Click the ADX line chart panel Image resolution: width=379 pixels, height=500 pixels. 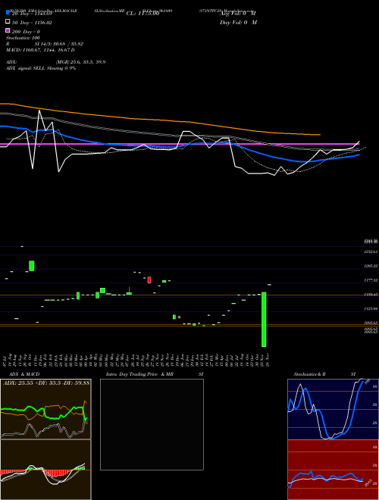45,409
